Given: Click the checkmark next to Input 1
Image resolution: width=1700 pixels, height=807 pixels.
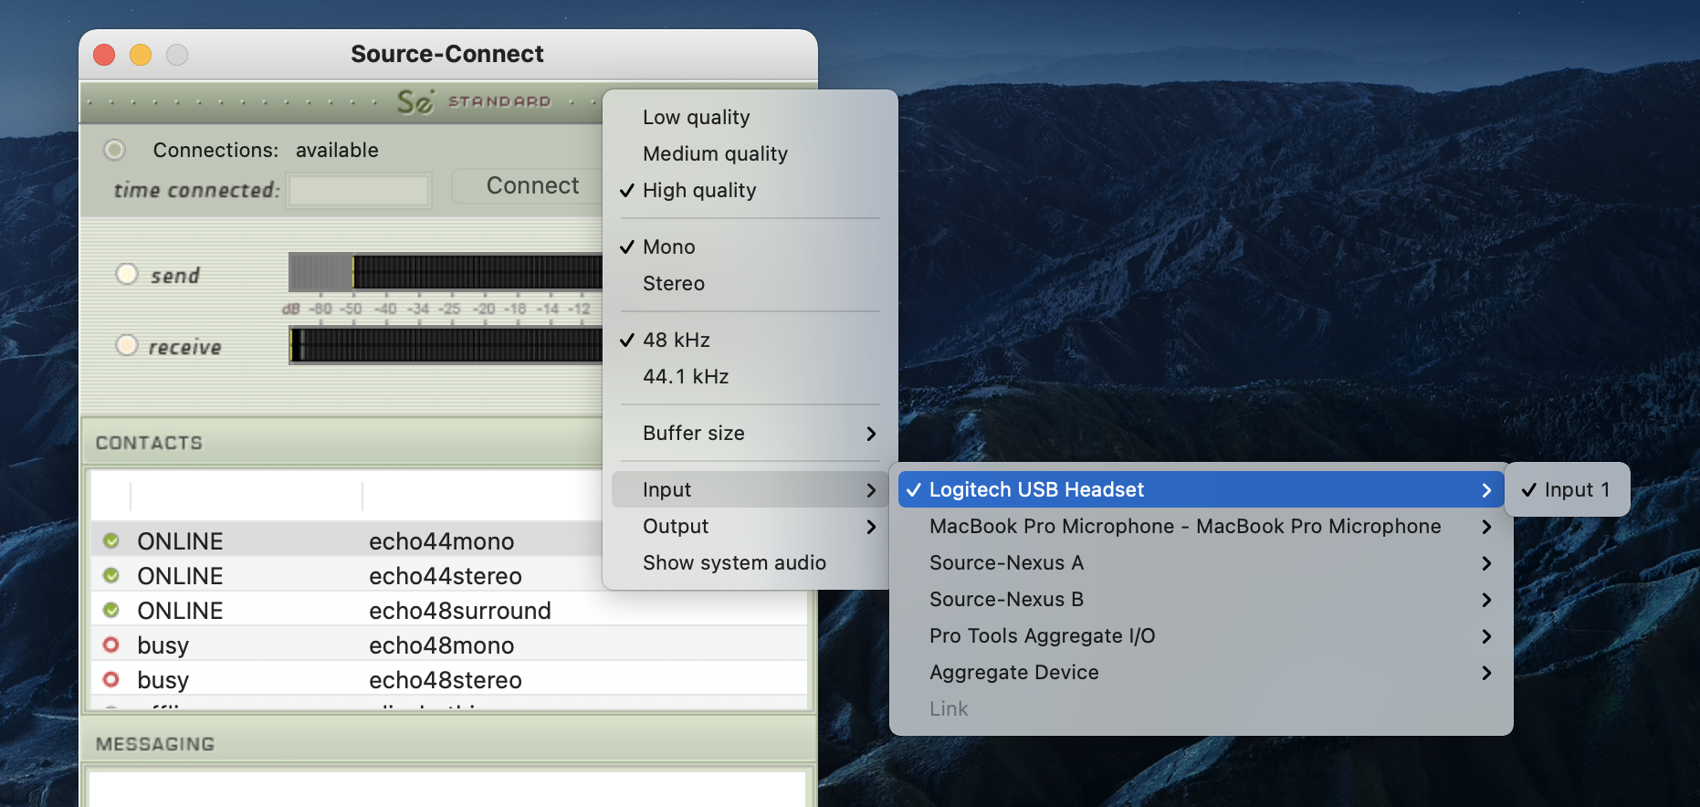Looking at the screenshot, I should [1529, 490].
